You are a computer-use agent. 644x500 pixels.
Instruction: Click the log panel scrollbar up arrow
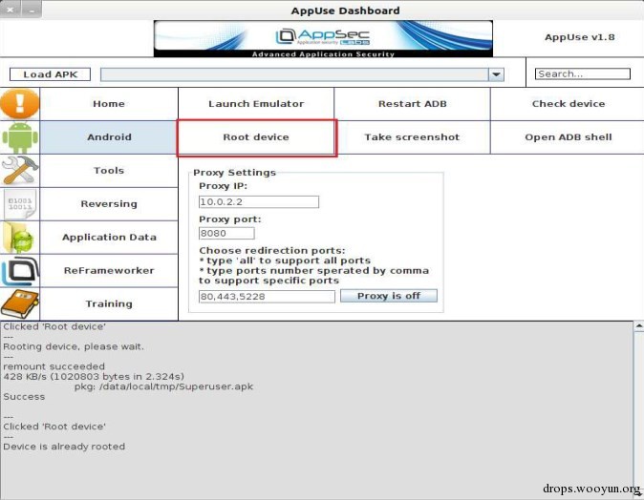coord(639,326)
